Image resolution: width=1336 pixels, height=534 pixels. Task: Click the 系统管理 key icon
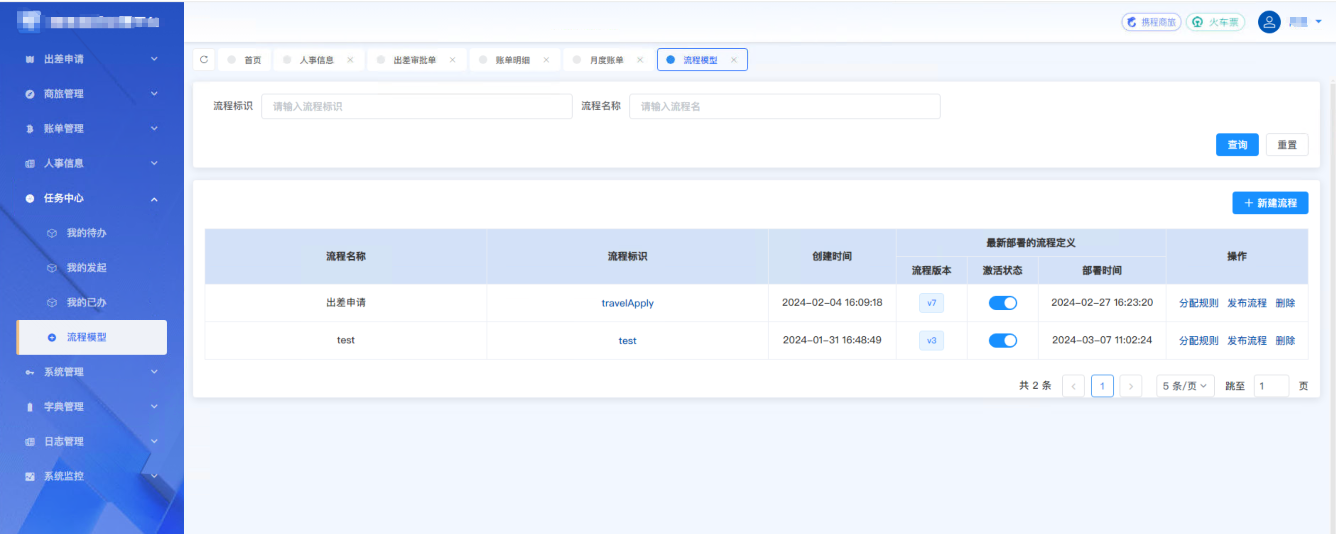pos(30,372)
